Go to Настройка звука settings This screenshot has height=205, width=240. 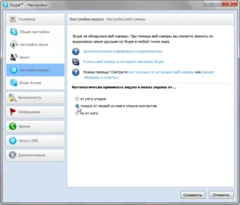(35, 45)
